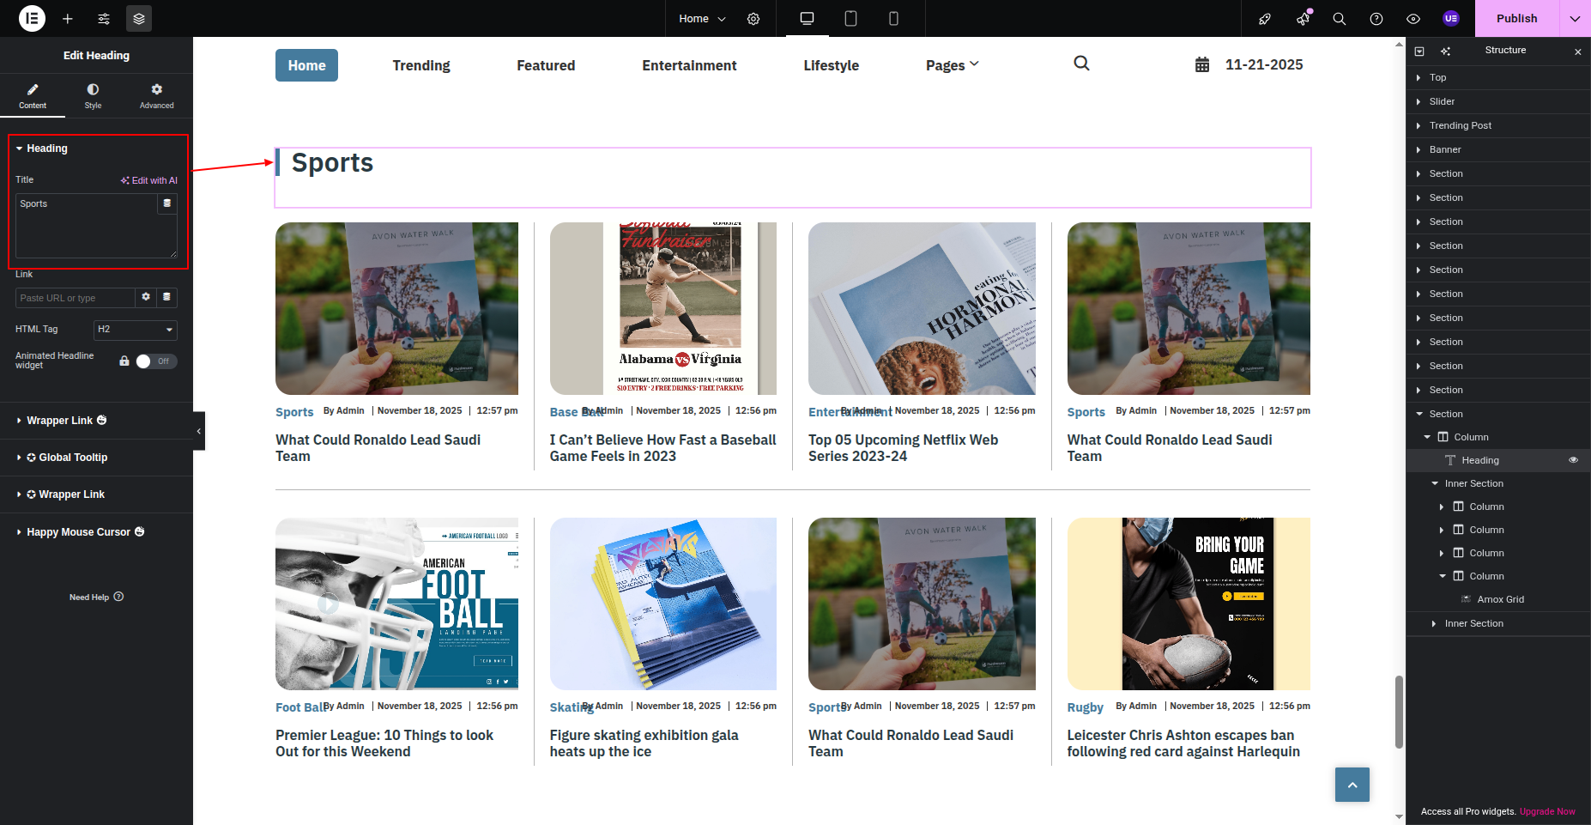Expand the Wrapper Link section
This screenshot has width=1591, height=825.
60,421
